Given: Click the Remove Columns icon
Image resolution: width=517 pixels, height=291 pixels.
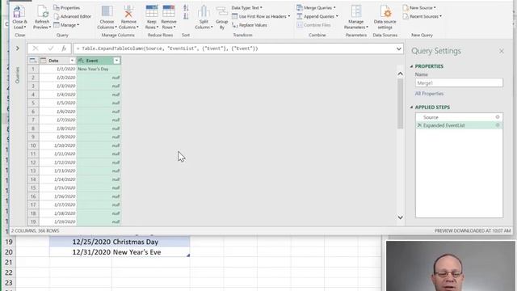Looking at the screenshot, I should point(128,11).
